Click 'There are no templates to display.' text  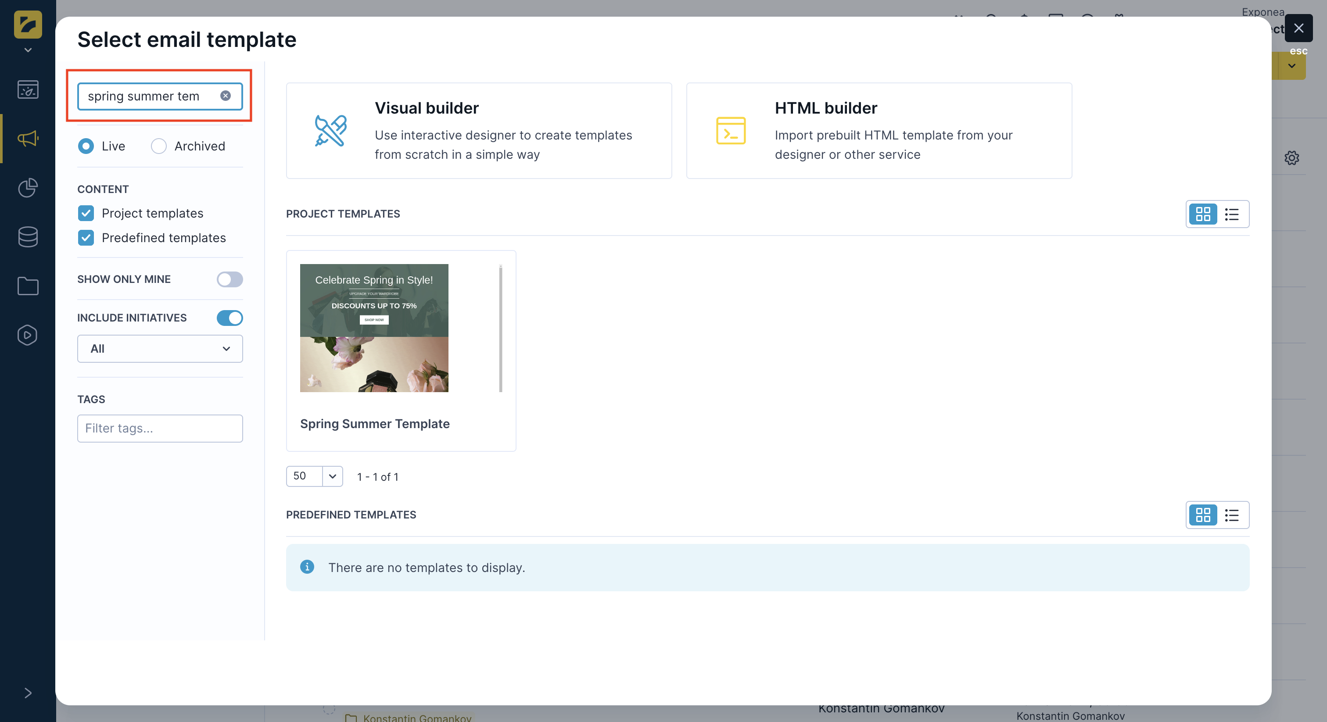427,568
